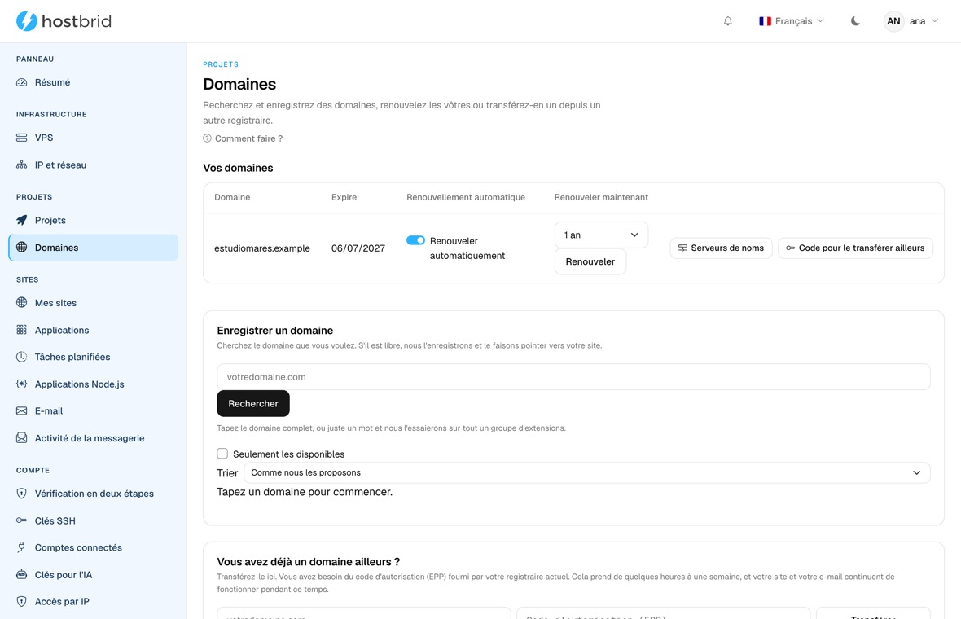
Task: Click the Accès par IP shield icon
Action: click(21, 601)
